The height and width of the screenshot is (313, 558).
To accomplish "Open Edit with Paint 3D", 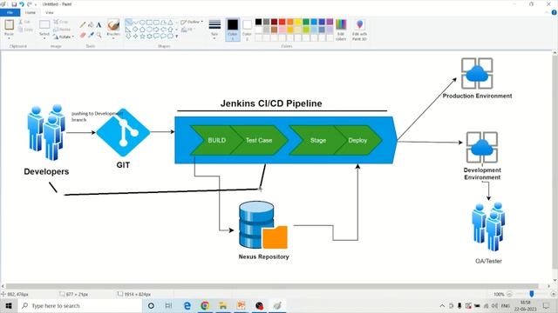I will pyautogui.click(x=359, y=30).
